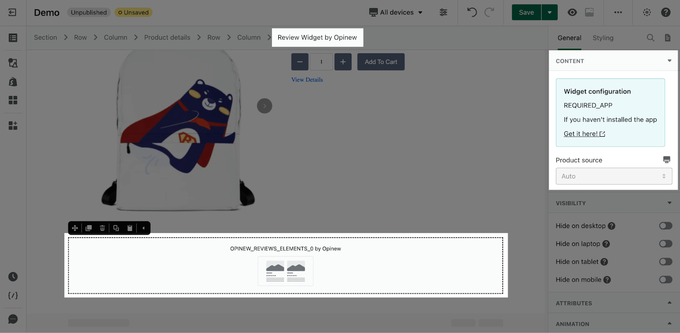Viewport: 680px width, 333px height.
Task: Collapse the widget toolbar arrow
Action: (144, 228)
